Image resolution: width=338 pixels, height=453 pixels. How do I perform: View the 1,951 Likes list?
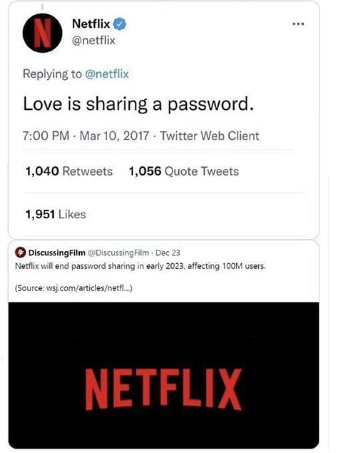(55, 215)
